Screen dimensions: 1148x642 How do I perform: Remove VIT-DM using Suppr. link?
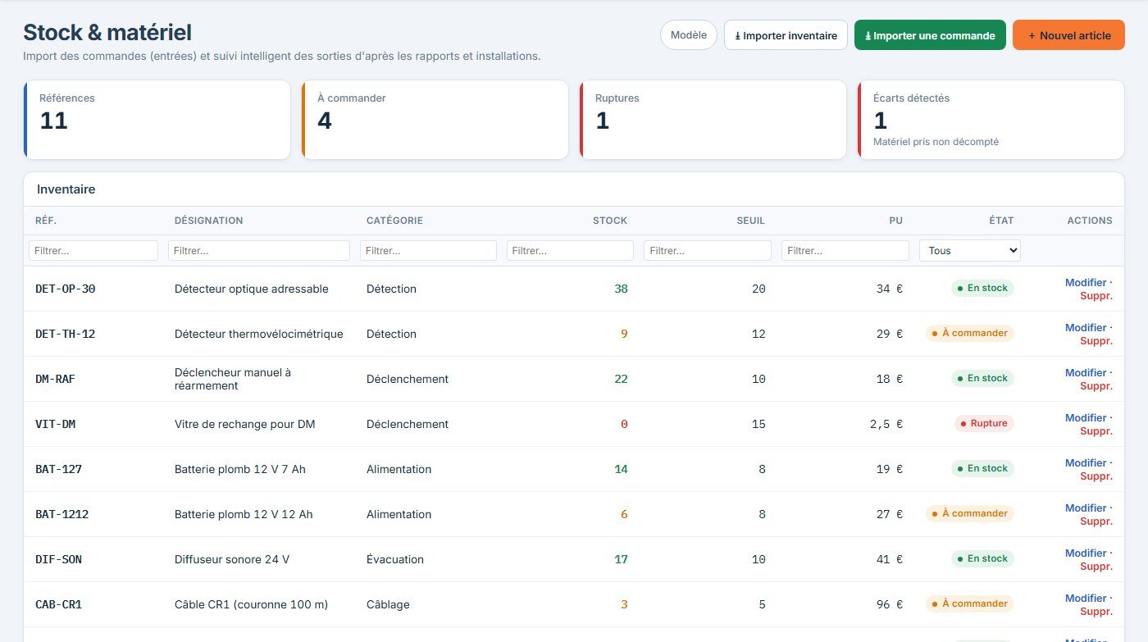pyautogui.click(x=1096, y=431)
